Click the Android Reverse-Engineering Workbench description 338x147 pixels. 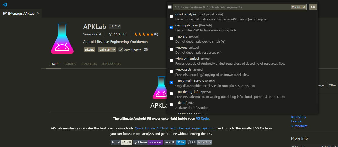[115, 42]
